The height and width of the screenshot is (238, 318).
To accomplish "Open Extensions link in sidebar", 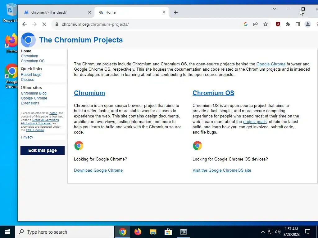I will pyautogui.click(x=30, y=103).
